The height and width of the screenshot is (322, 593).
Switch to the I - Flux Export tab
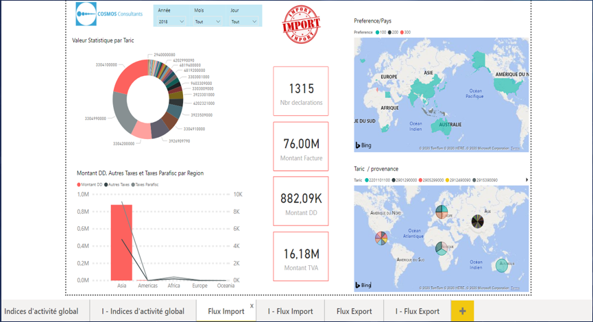417,311
